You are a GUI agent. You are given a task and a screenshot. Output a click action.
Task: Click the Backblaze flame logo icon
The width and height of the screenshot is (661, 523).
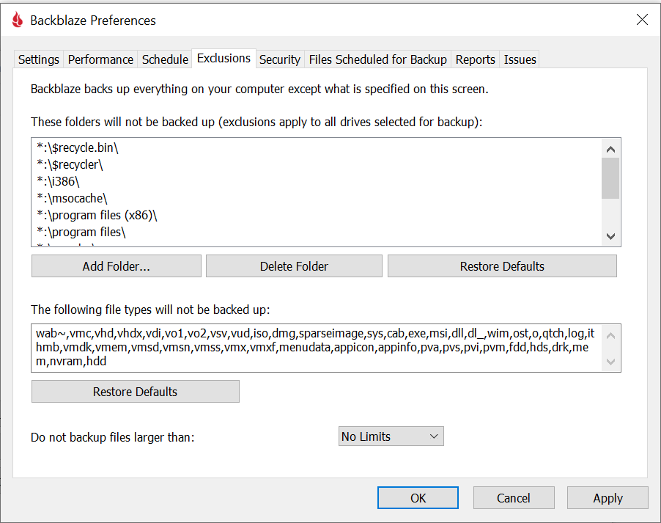[x=18, y=19]
